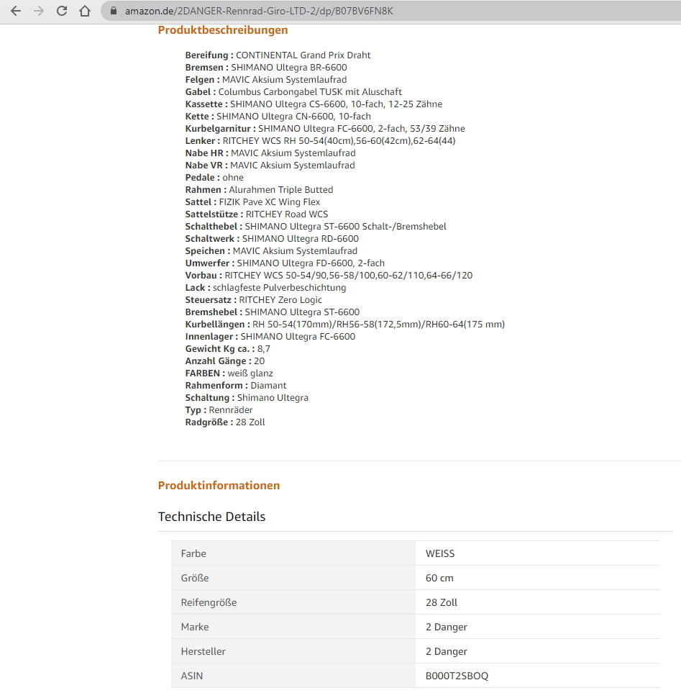The image size is (681, 698).
Task: Select the Nabe HR line
Action: click(x=270, y=153)
